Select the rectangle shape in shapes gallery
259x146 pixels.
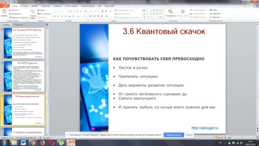[154, 10]
